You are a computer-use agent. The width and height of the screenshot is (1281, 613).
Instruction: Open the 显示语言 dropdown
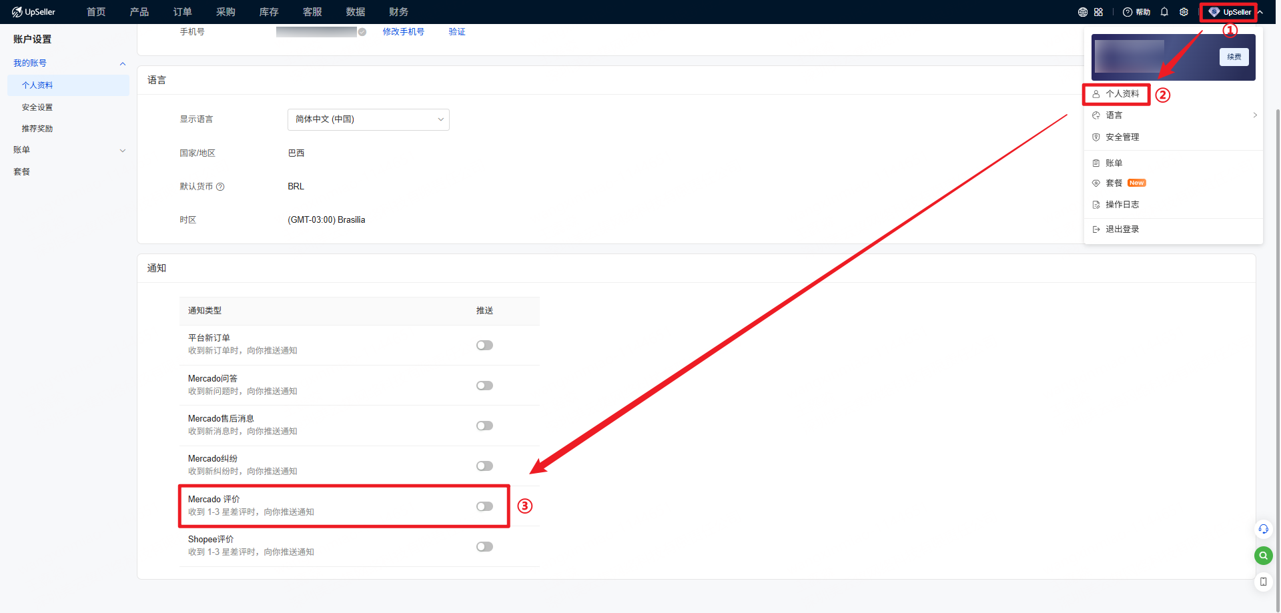[368, 119]
